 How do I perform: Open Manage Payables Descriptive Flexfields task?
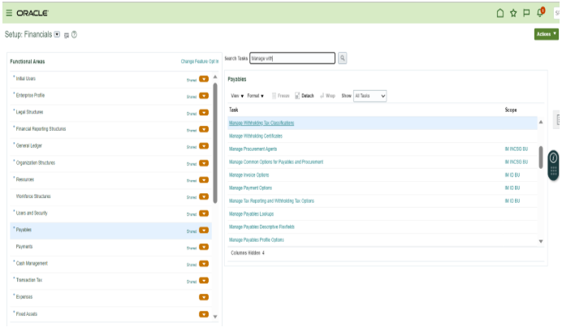click(x=262, y=226)
